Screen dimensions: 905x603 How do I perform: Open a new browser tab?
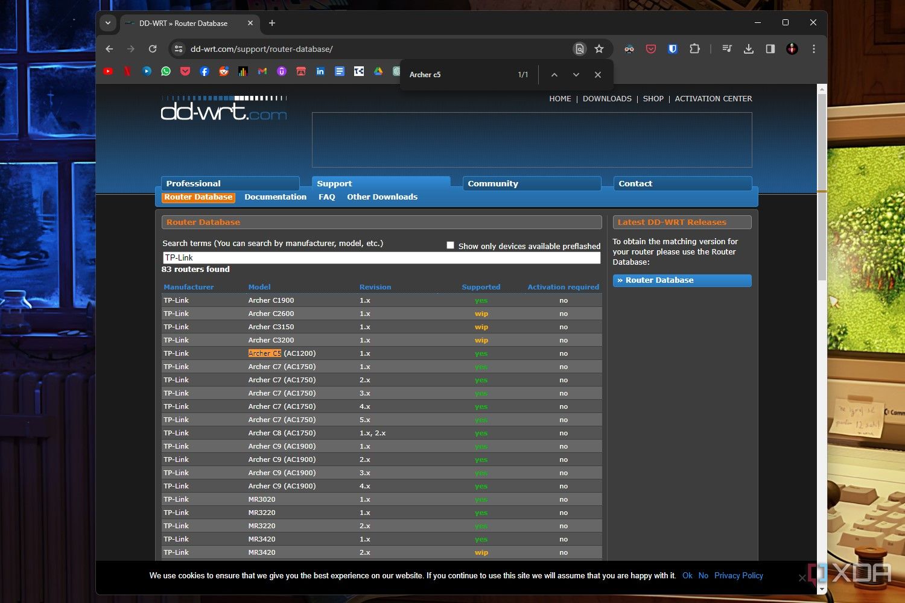point(272,23)
